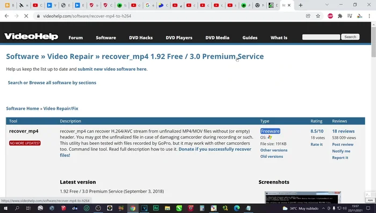Open taskbar search magnifier
The image size is (376, 213).
[x=17, y=208]
